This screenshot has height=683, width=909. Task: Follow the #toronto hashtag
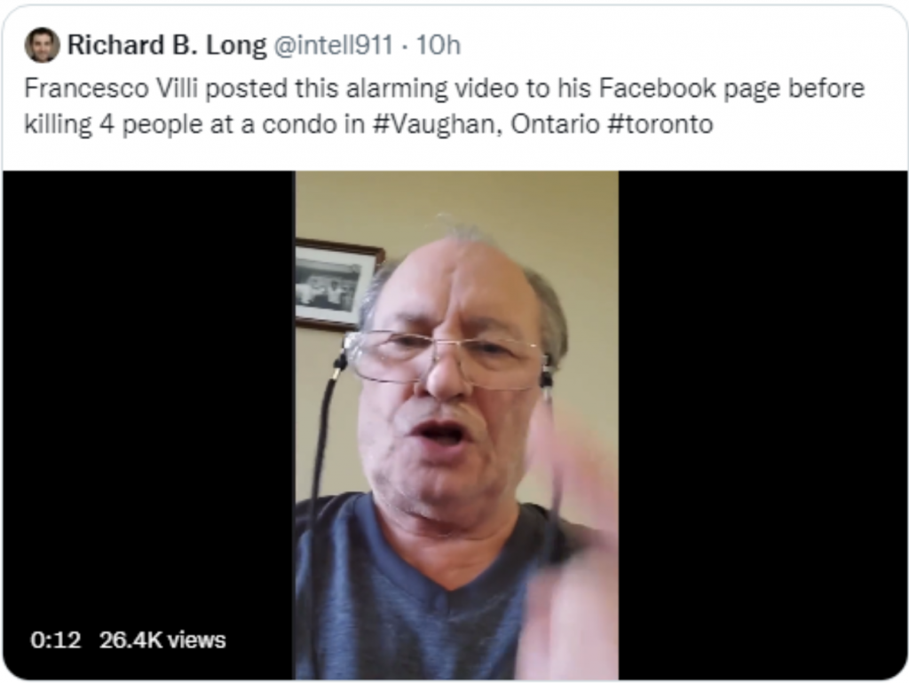660,124
